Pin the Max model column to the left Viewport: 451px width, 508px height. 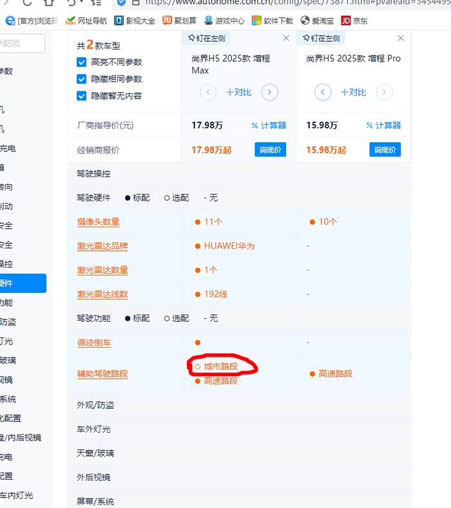(207, 39)
